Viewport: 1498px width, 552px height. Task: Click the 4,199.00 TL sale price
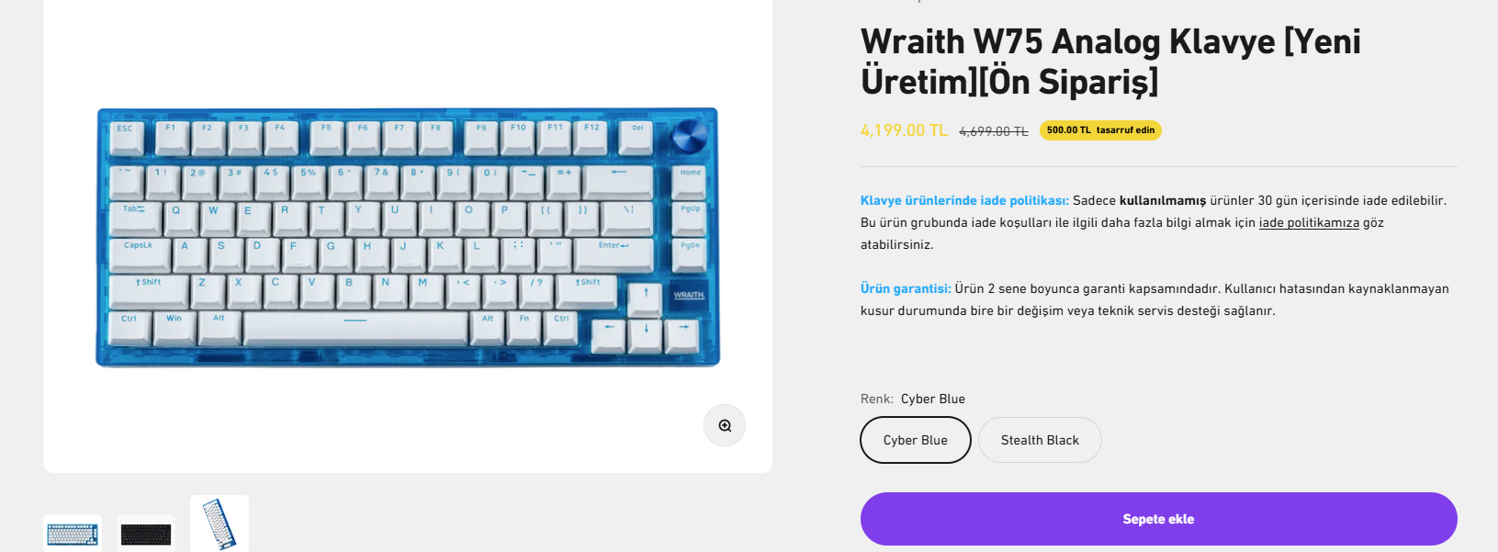coord(904,130)
